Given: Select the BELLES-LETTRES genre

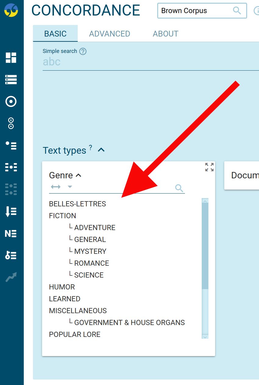Looking at the screenshot, I should point(77,204).
